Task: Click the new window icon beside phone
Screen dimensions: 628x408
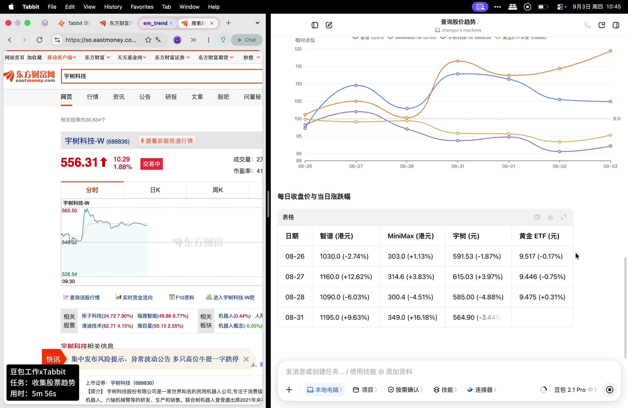Action: pos(602,25)
